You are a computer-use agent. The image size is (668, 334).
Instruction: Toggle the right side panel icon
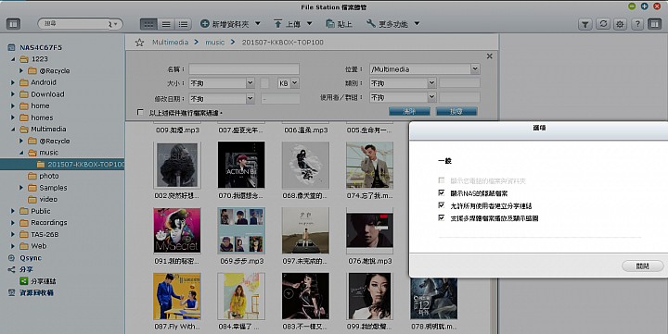tap(655, 24)
